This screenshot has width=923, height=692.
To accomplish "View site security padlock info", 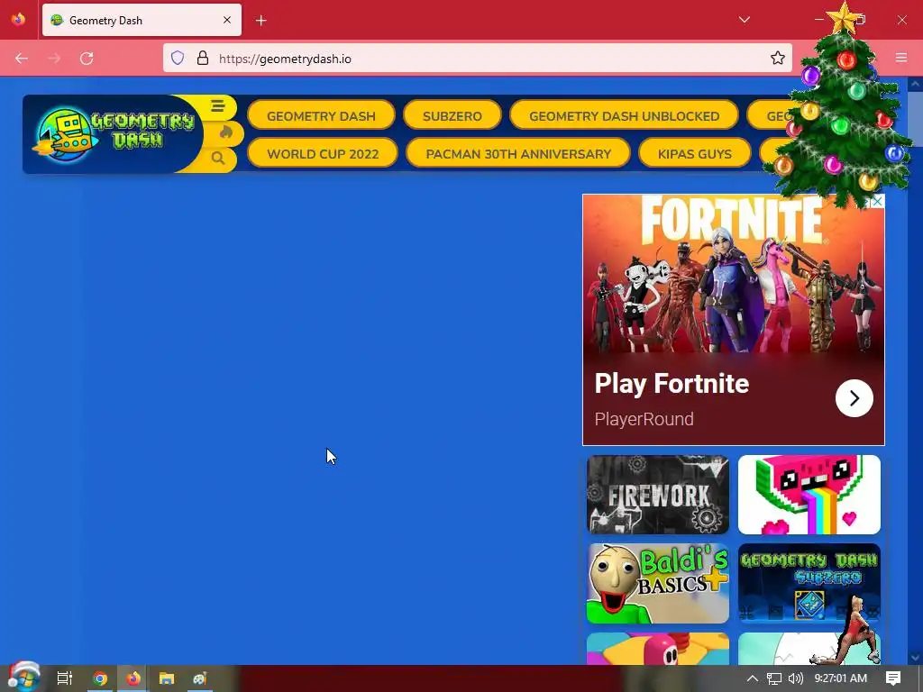I will pos(203,58).
